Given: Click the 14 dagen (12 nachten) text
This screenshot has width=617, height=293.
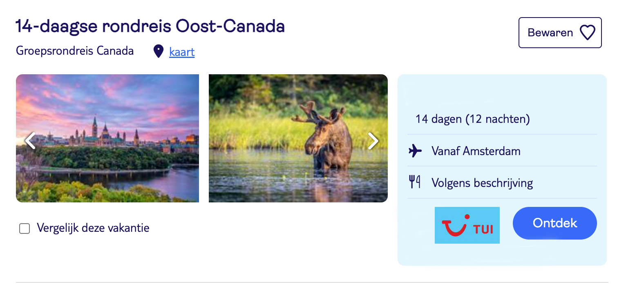Looking at the screenshot, I should coord(472,119).
